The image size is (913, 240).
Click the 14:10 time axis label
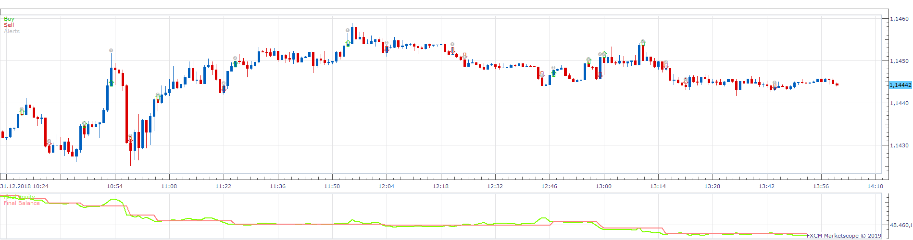click(875, 186)
